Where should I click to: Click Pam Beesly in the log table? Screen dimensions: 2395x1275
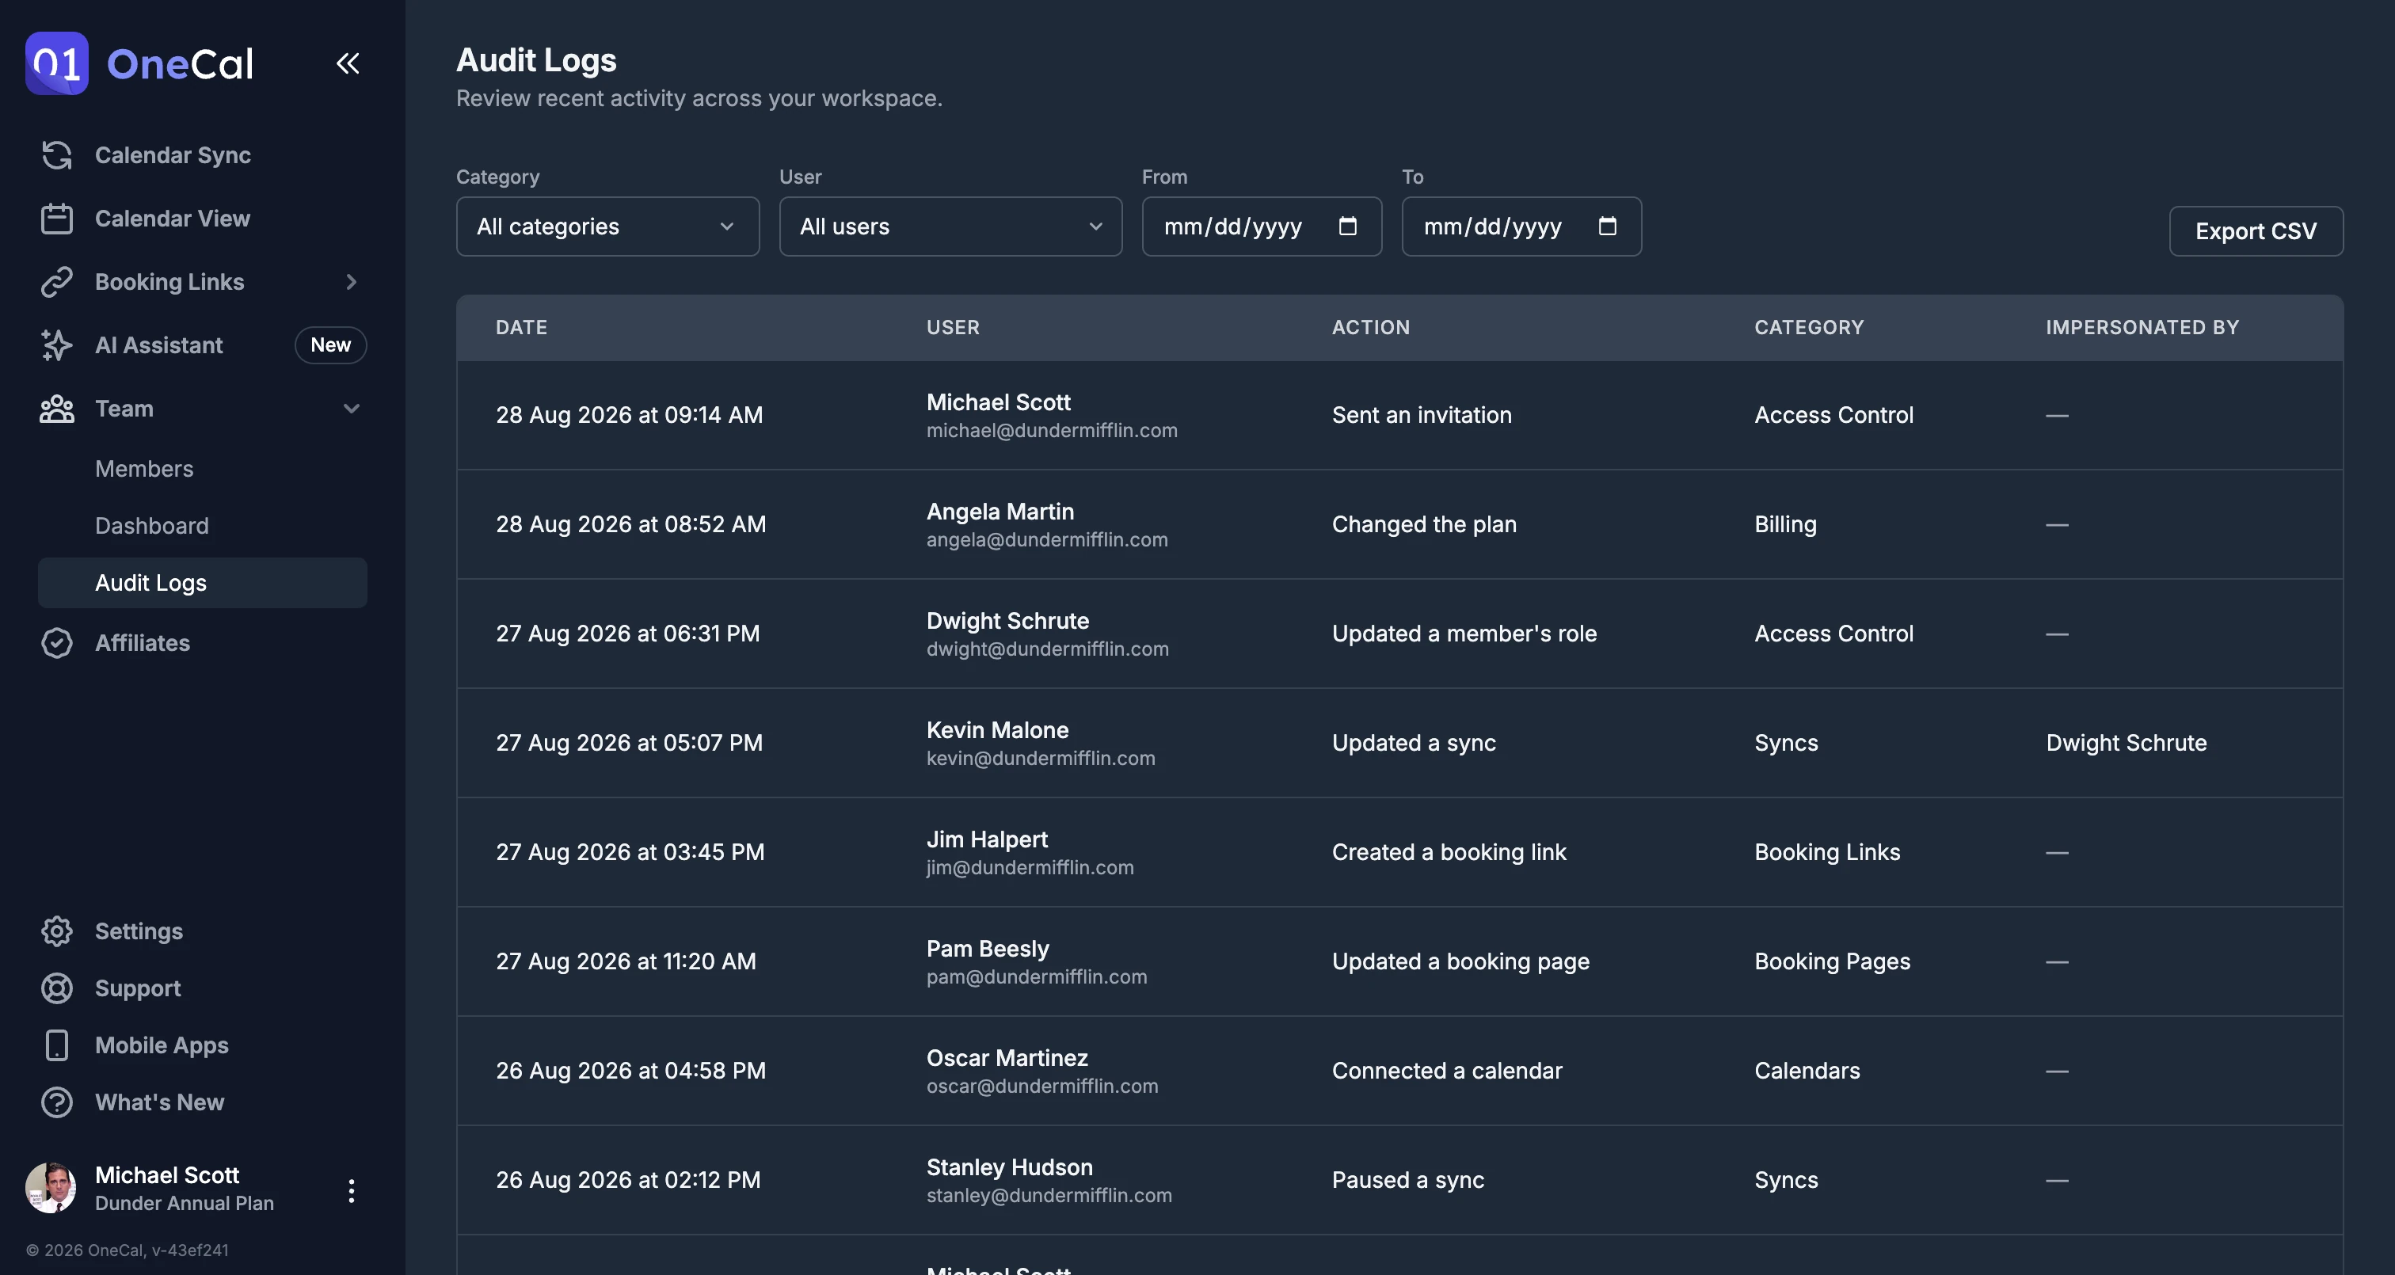click(x=988, y=949)
